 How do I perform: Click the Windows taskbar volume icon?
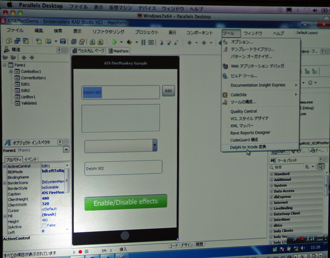click(x=303, y=248)
